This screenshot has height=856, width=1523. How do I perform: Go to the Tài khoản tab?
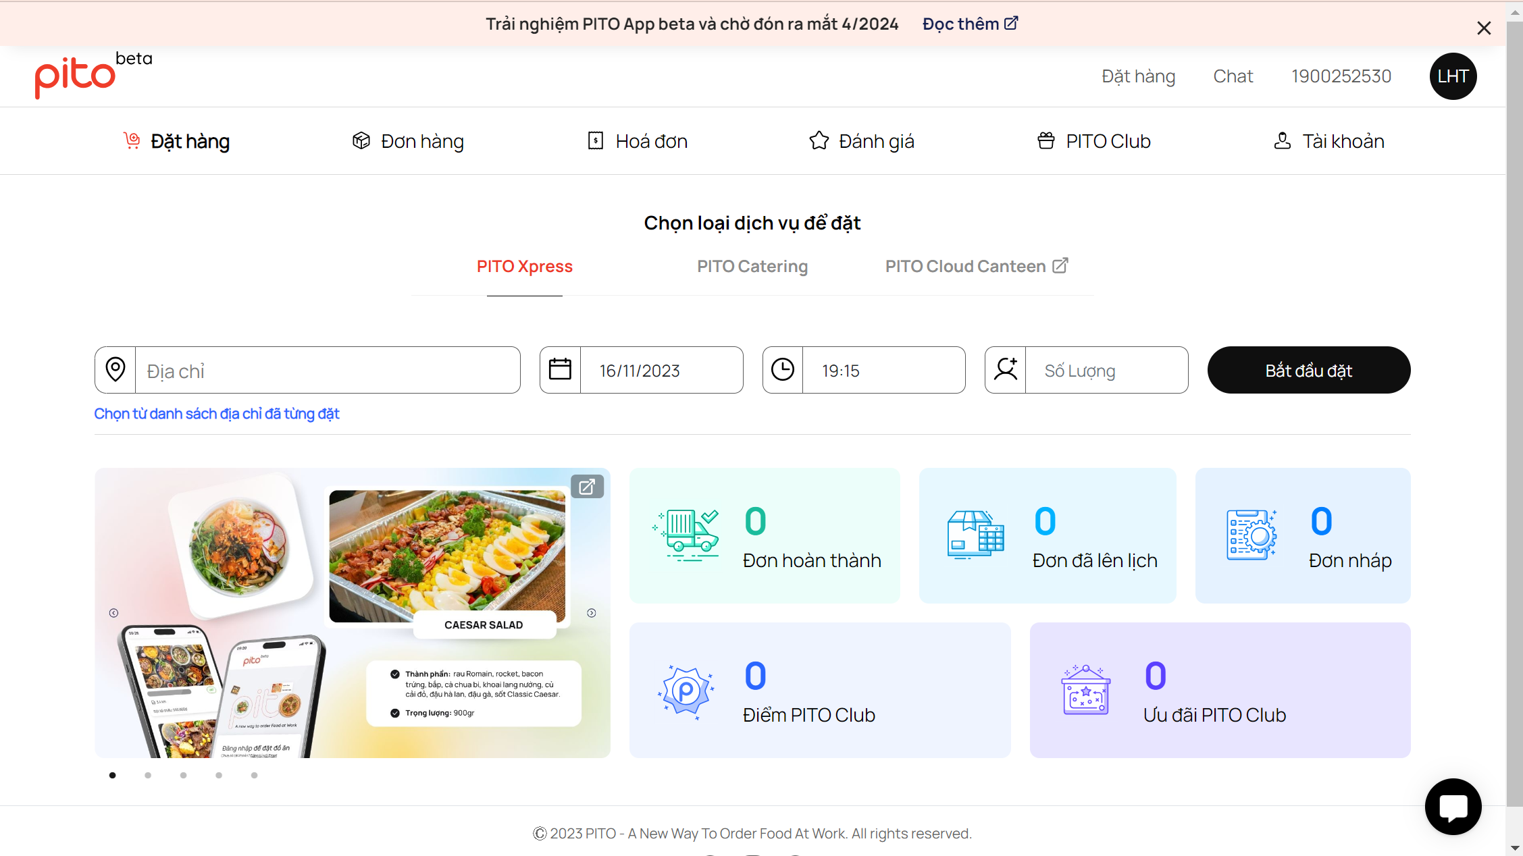(x=1329, y=141)
